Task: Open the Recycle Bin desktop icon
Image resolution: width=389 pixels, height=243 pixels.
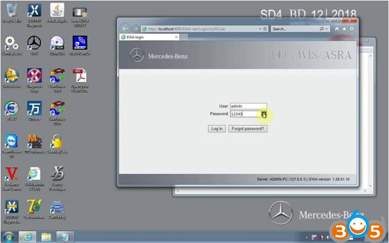Action: 11,13
